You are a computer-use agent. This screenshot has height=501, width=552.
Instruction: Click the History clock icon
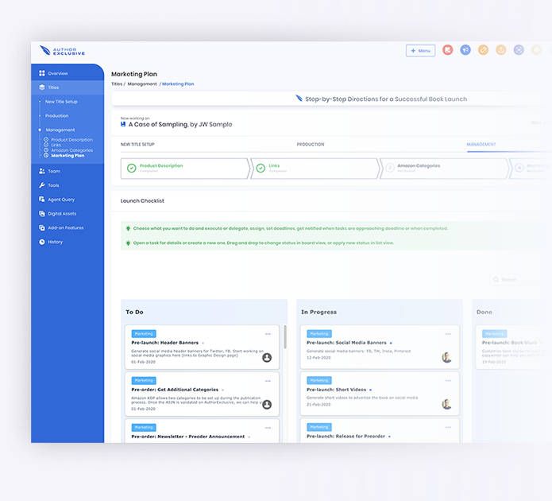(x=42, y=242)
